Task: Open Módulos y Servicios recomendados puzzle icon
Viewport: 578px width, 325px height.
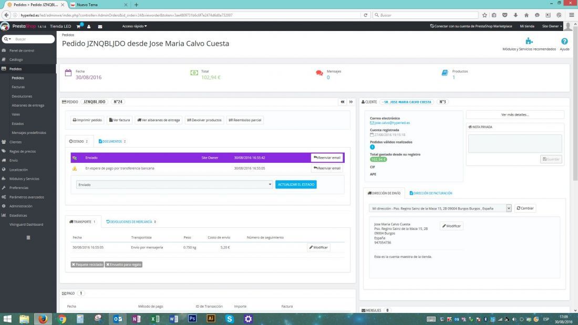Action: pos(529,41)
